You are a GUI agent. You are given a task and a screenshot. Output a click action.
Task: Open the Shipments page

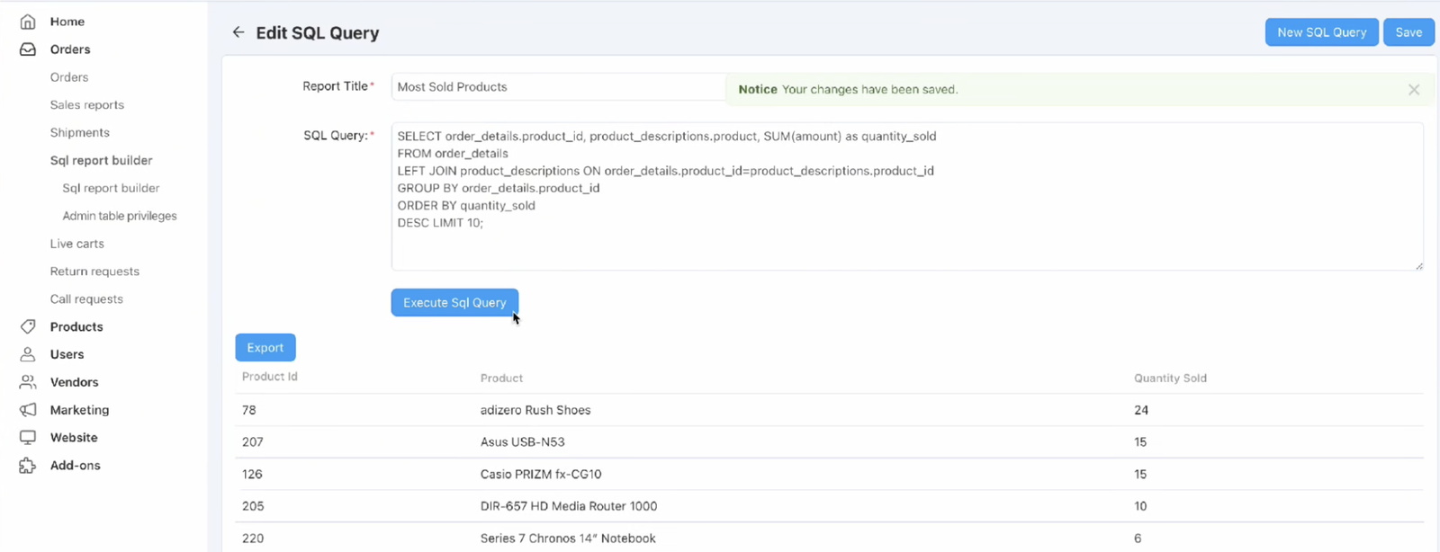80,133
